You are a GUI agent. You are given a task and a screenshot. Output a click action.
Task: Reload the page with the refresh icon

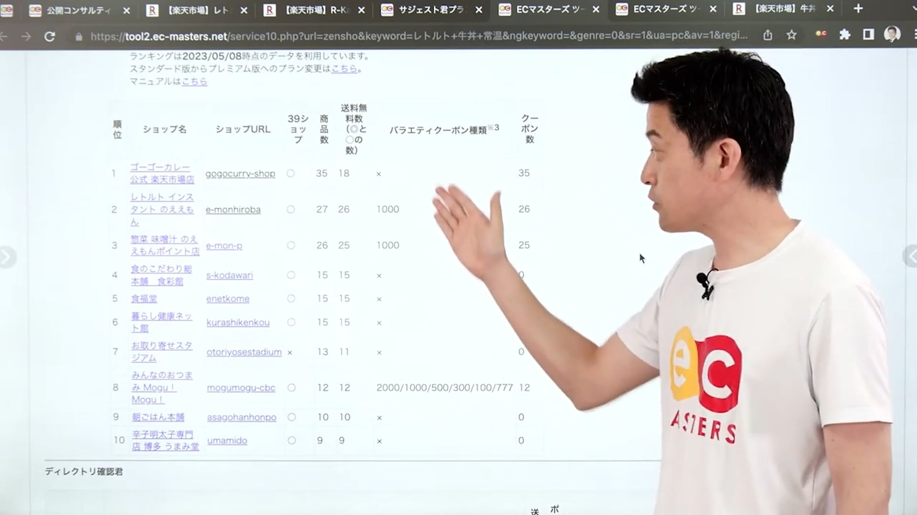pyautogui.click(x=50, y=36)
